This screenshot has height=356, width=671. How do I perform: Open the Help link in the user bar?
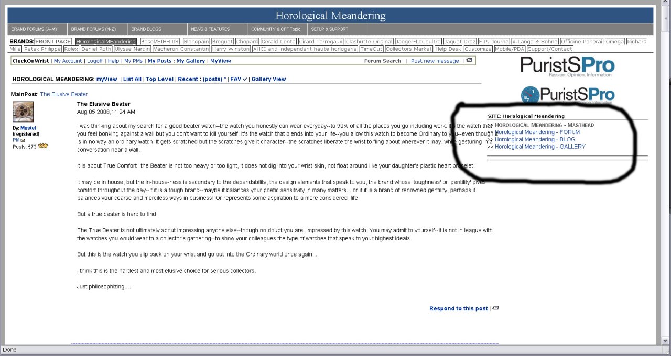pyautogui.click(x=114, y=61)
